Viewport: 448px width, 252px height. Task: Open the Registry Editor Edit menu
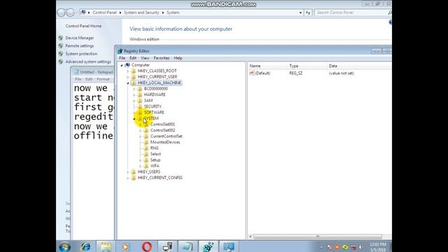(133, 58)
